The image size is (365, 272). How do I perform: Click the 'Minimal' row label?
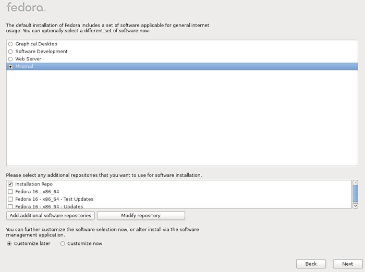(x=24, y=67)
